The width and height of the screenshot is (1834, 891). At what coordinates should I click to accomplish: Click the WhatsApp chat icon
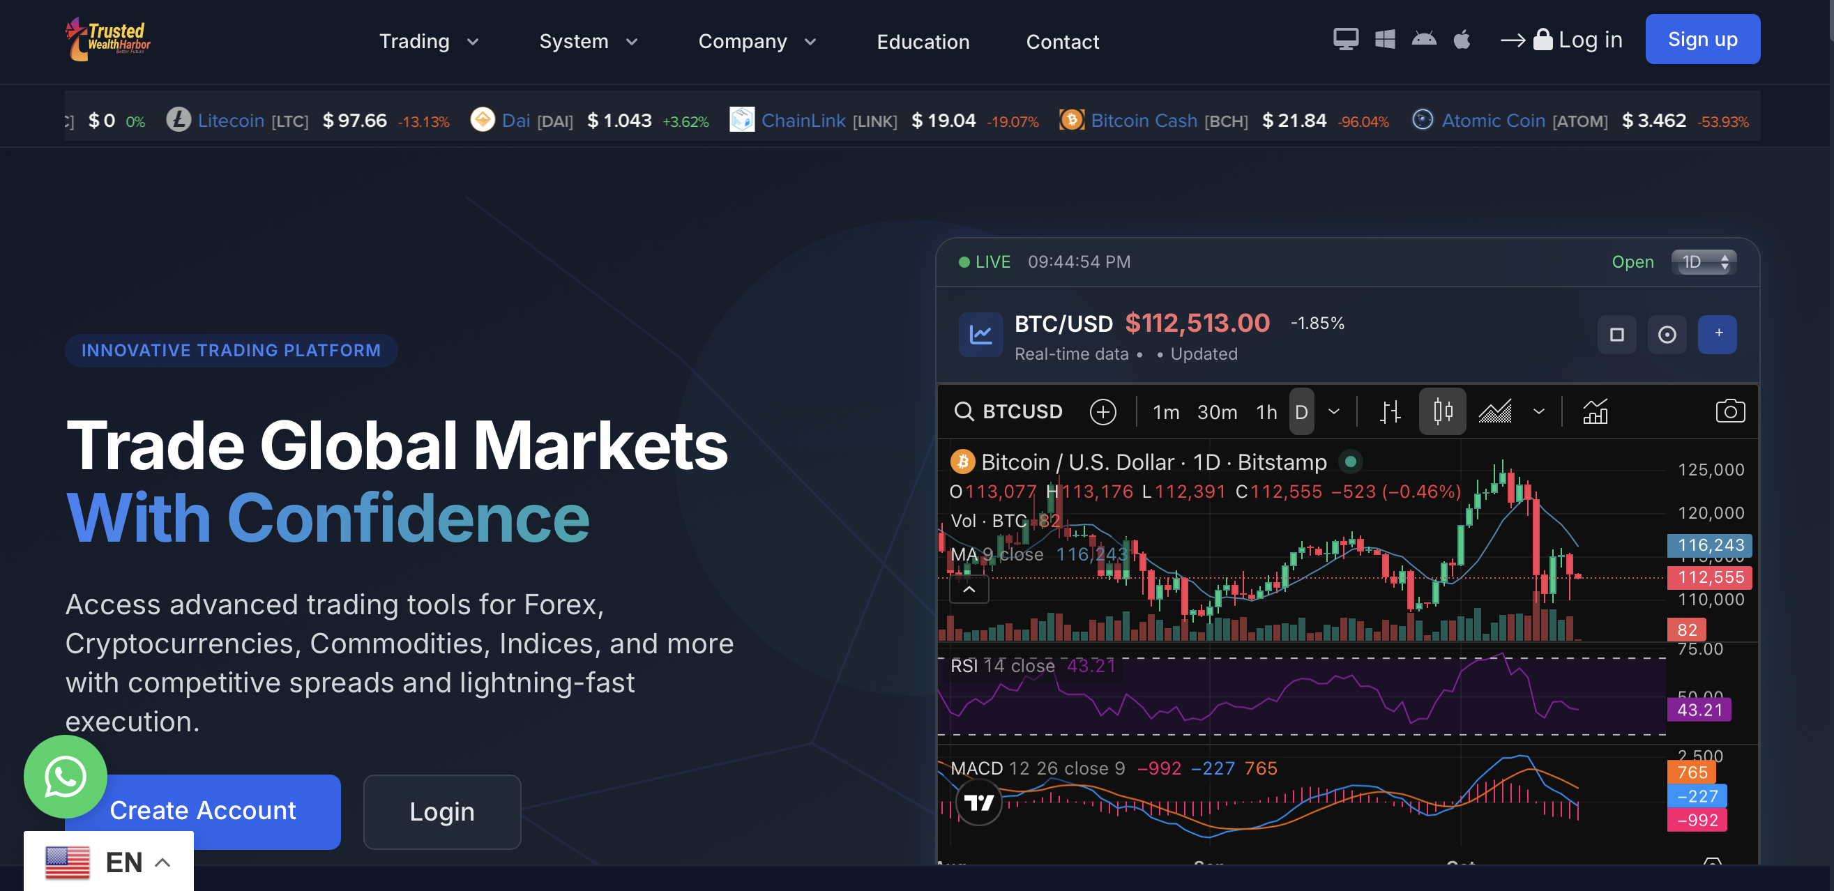(x=65, y=777)
